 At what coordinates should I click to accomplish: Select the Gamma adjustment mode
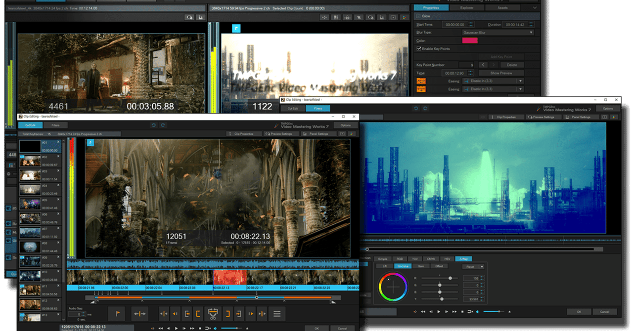coord(403,266)
